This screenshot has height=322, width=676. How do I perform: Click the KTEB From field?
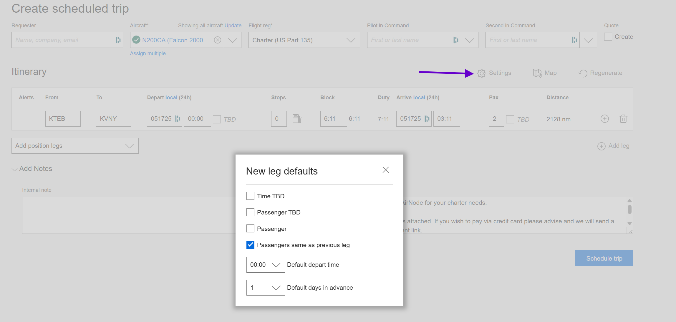tap(63, 119)
